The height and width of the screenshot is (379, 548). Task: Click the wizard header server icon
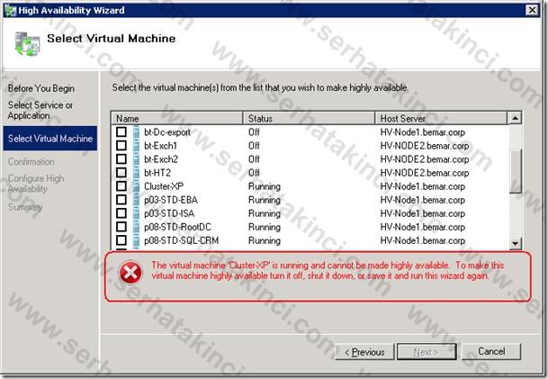pyautogui.click(x=27, y=44)
